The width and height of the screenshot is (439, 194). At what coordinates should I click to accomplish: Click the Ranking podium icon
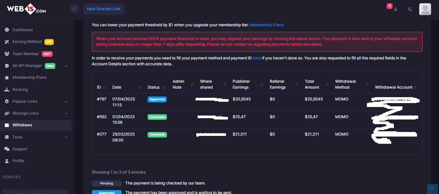pos(7,90)
